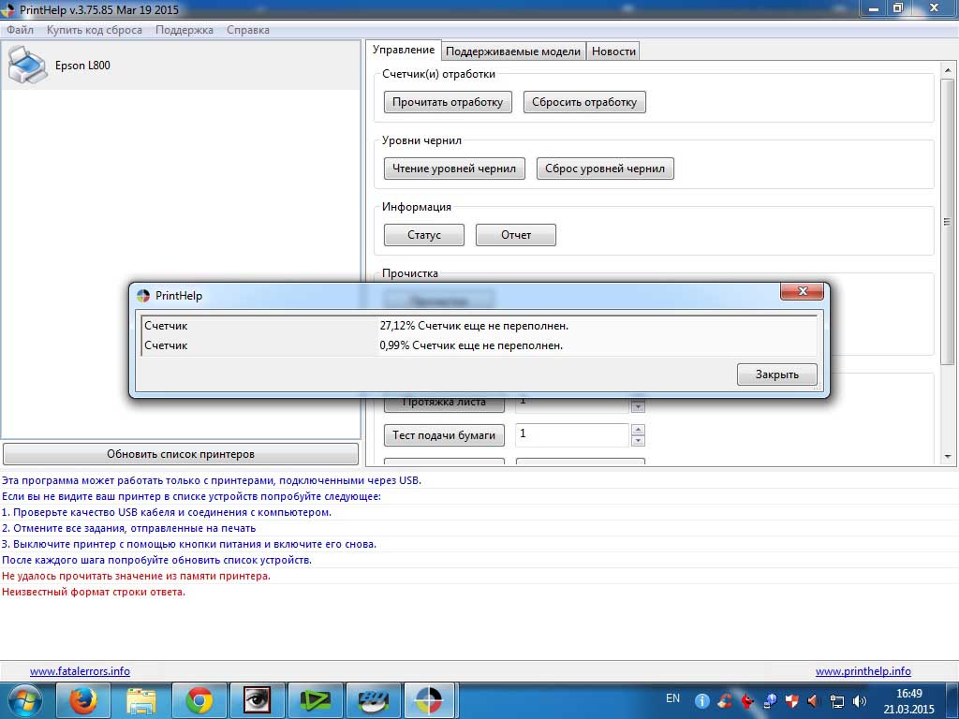This screenshot has height=719, width=959.
Task: Click the Прочитать отработку button
Action: click(x=448, y=102)
